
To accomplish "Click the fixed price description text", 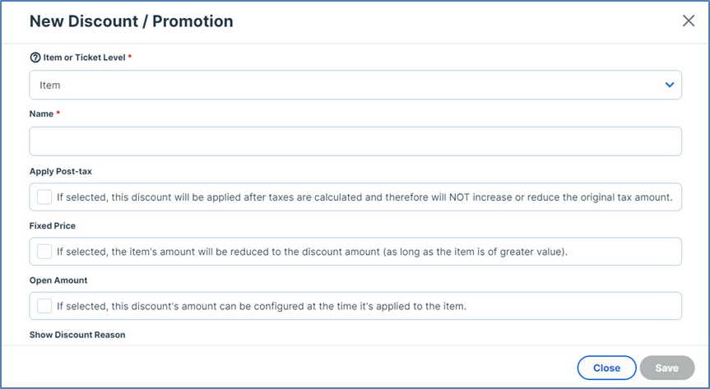I will (313, 252).
